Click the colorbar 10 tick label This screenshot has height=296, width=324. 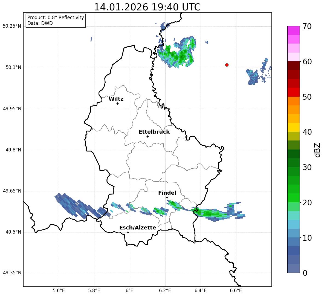point(307,238)
